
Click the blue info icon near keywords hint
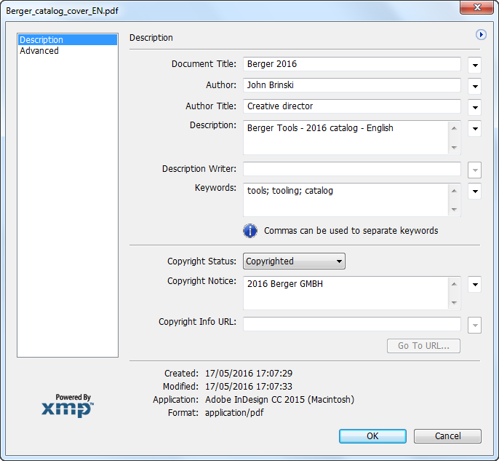250,231
